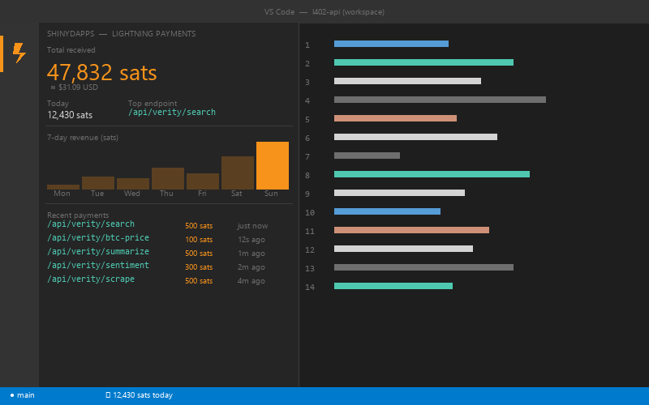Image resolution: width=649 pixels, height=405 pixels.
Task: Click the "SHINYDAPPS — LIGHTNING PAYMENTS" panel header
Action: [121, 33]
